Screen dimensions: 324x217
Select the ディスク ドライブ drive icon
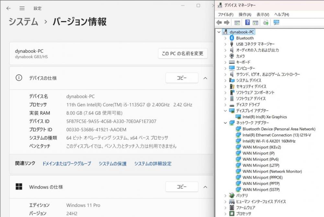[232, 105]
